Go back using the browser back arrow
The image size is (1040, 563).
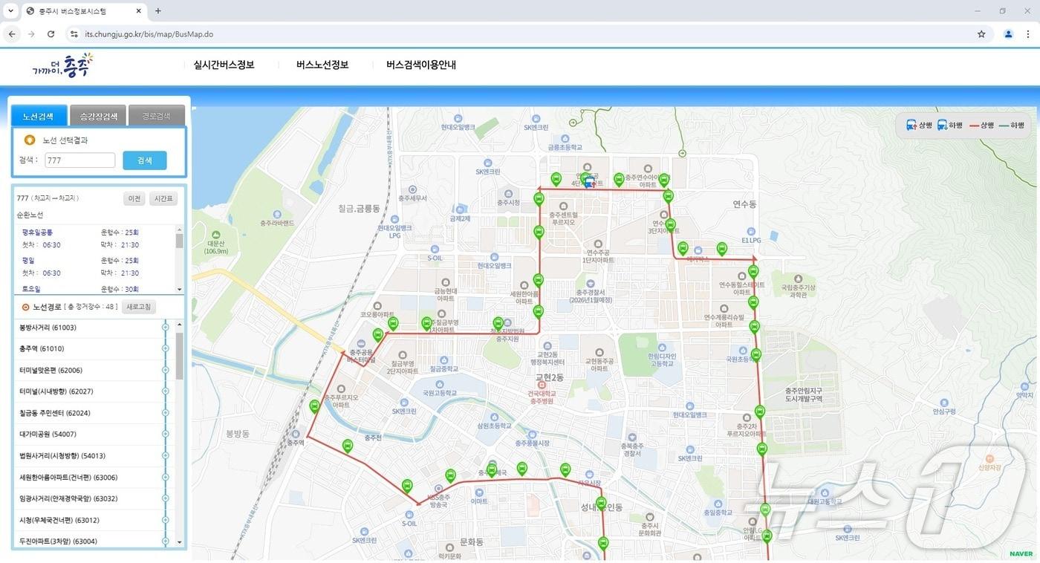pos(12,34)
